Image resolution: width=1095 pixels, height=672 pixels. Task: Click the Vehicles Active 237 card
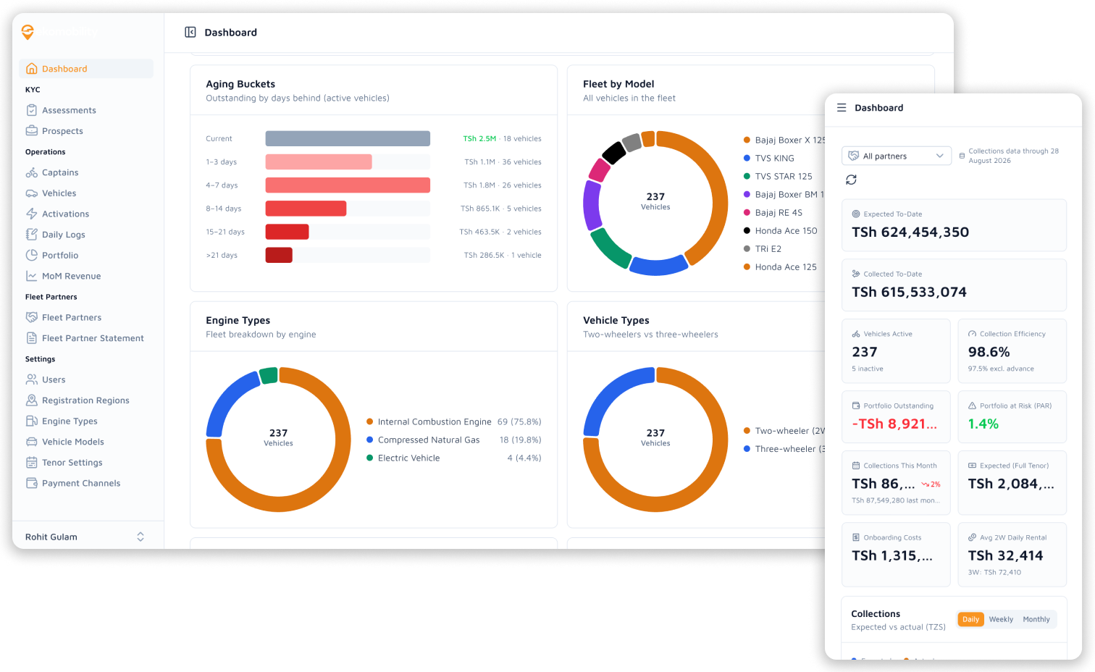896,351
